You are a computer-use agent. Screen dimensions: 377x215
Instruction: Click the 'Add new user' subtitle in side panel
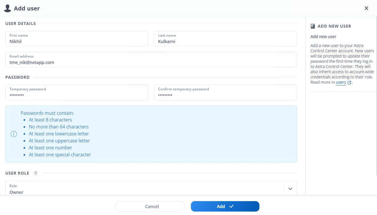323,37
